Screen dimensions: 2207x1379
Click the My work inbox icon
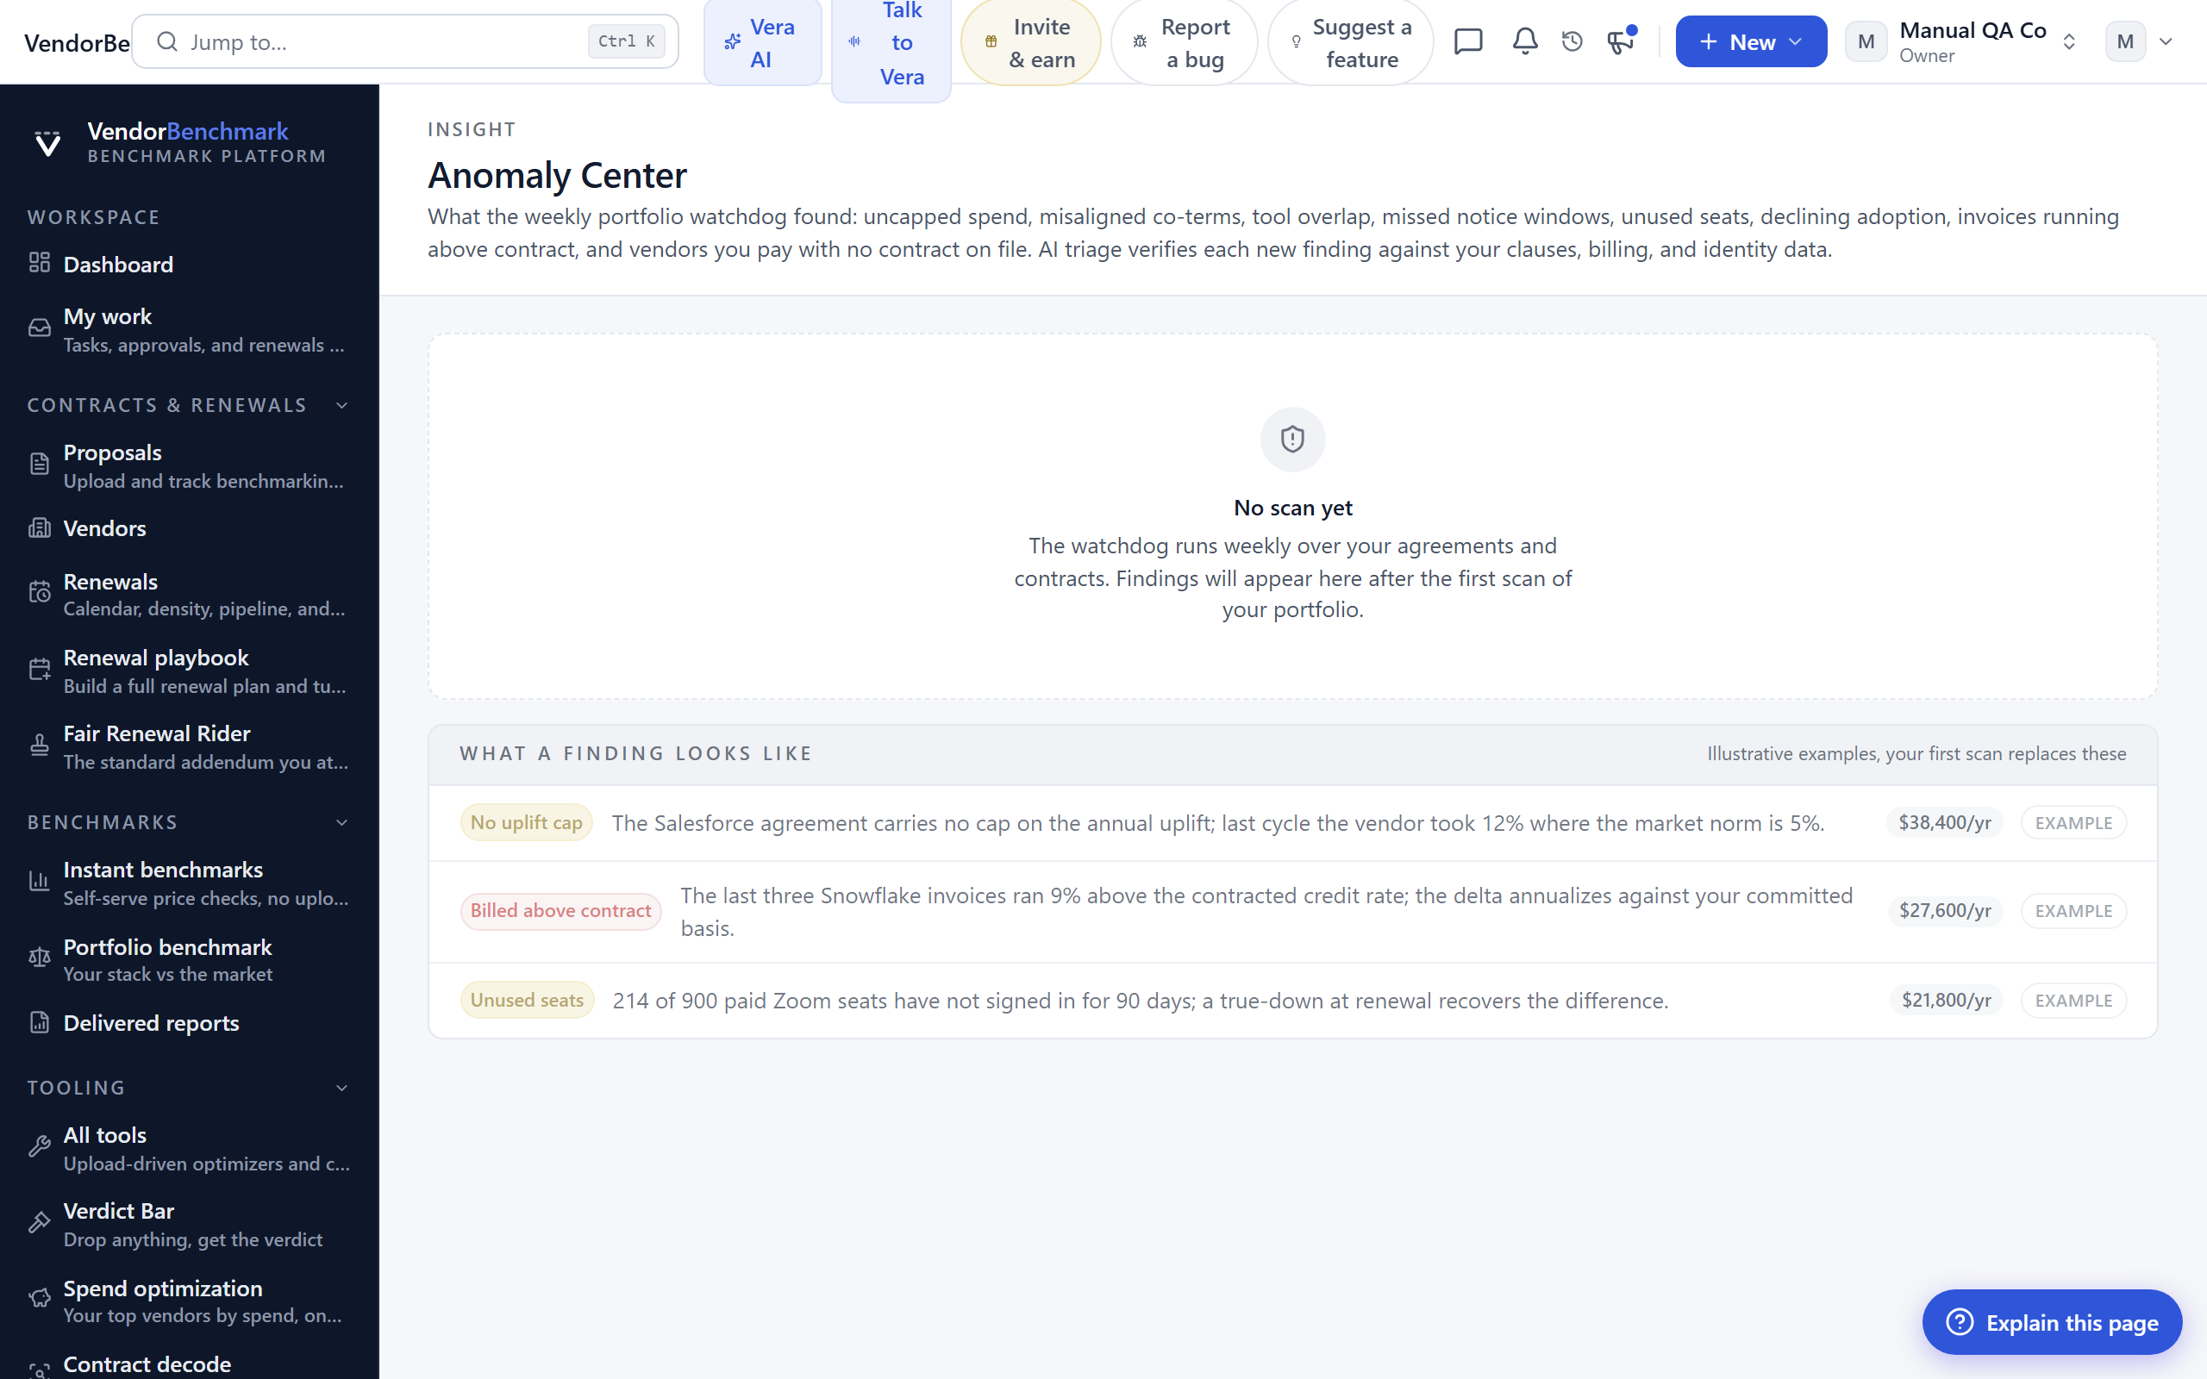[39, 329]
